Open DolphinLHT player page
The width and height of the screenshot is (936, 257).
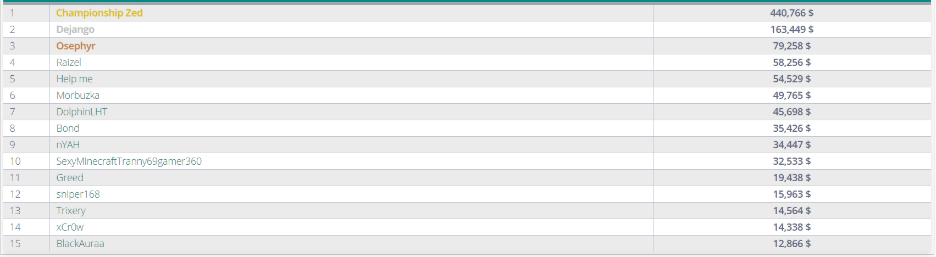point(82,111)
